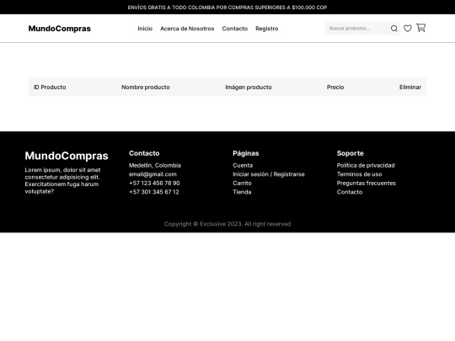This screenshot has width=455, height=341.
Task: Open the shopping cart icon
Action: (x=420, y=28)
